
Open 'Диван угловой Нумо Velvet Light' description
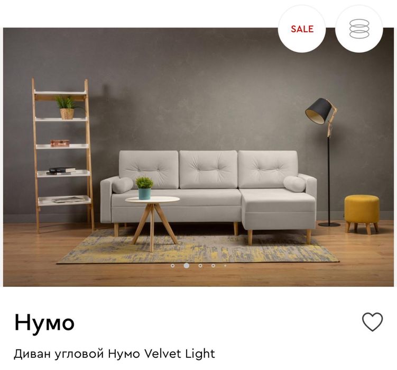114,354
